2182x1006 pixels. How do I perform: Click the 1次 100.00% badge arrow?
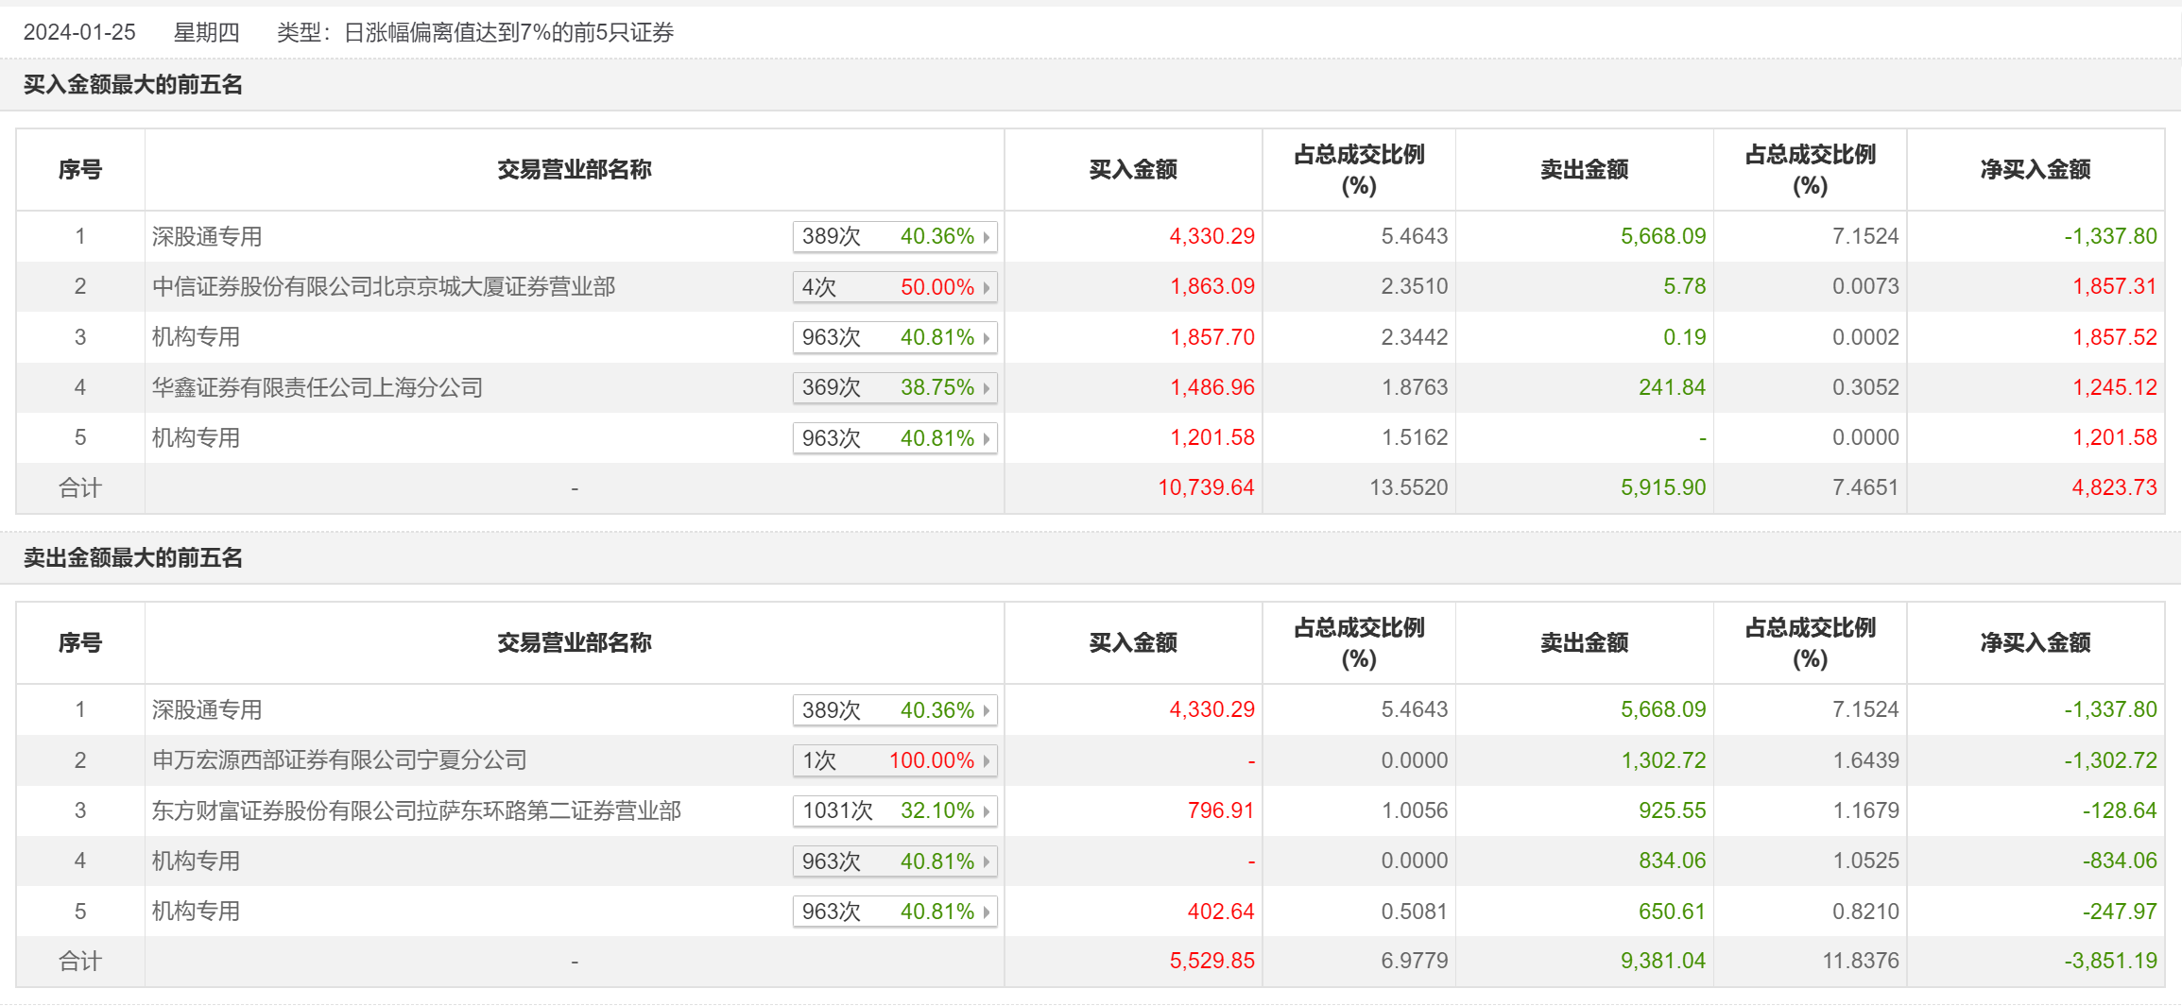click(x=986, y=760)
